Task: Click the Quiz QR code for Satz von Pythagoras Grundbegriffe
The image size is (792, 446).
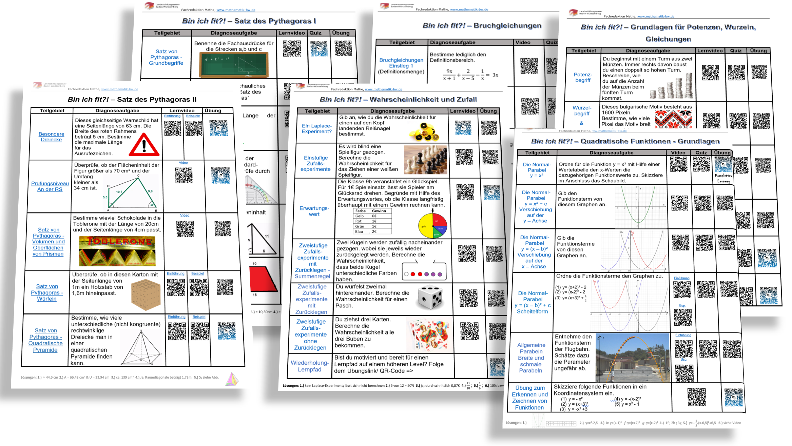Action: click(x=319, y=48)
